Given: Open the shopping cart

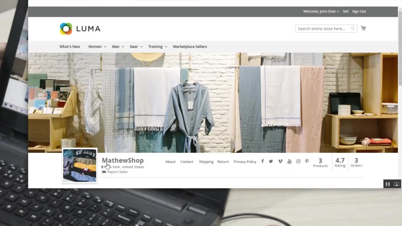Looking at the screenshot, I should (x=363, y=28).
